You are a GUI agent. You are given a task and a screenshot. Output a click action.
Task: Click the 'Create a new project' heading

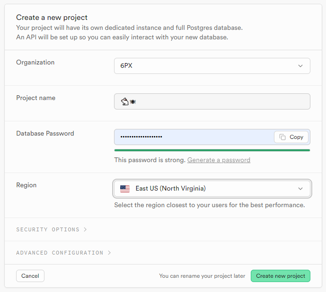pos(52,18)
